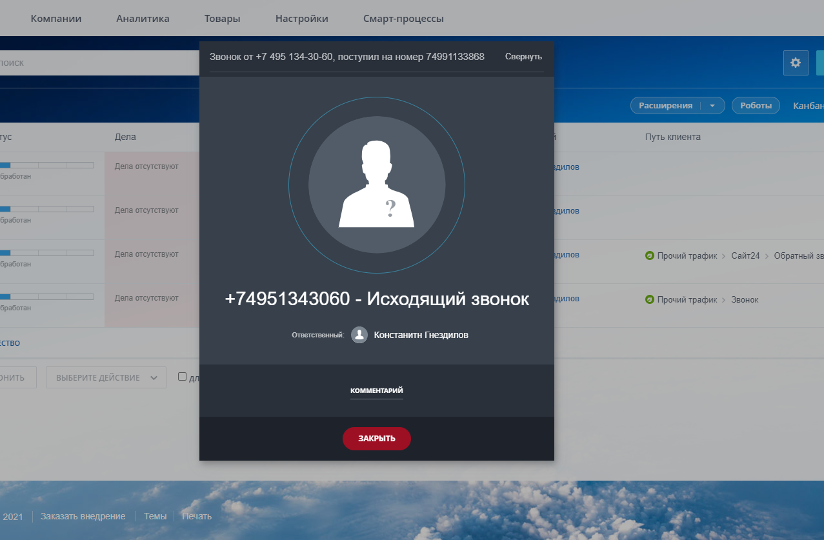The height and width of the screenshot is (540, 824).
Task: Click Дела column header
Action: (125, 137)
